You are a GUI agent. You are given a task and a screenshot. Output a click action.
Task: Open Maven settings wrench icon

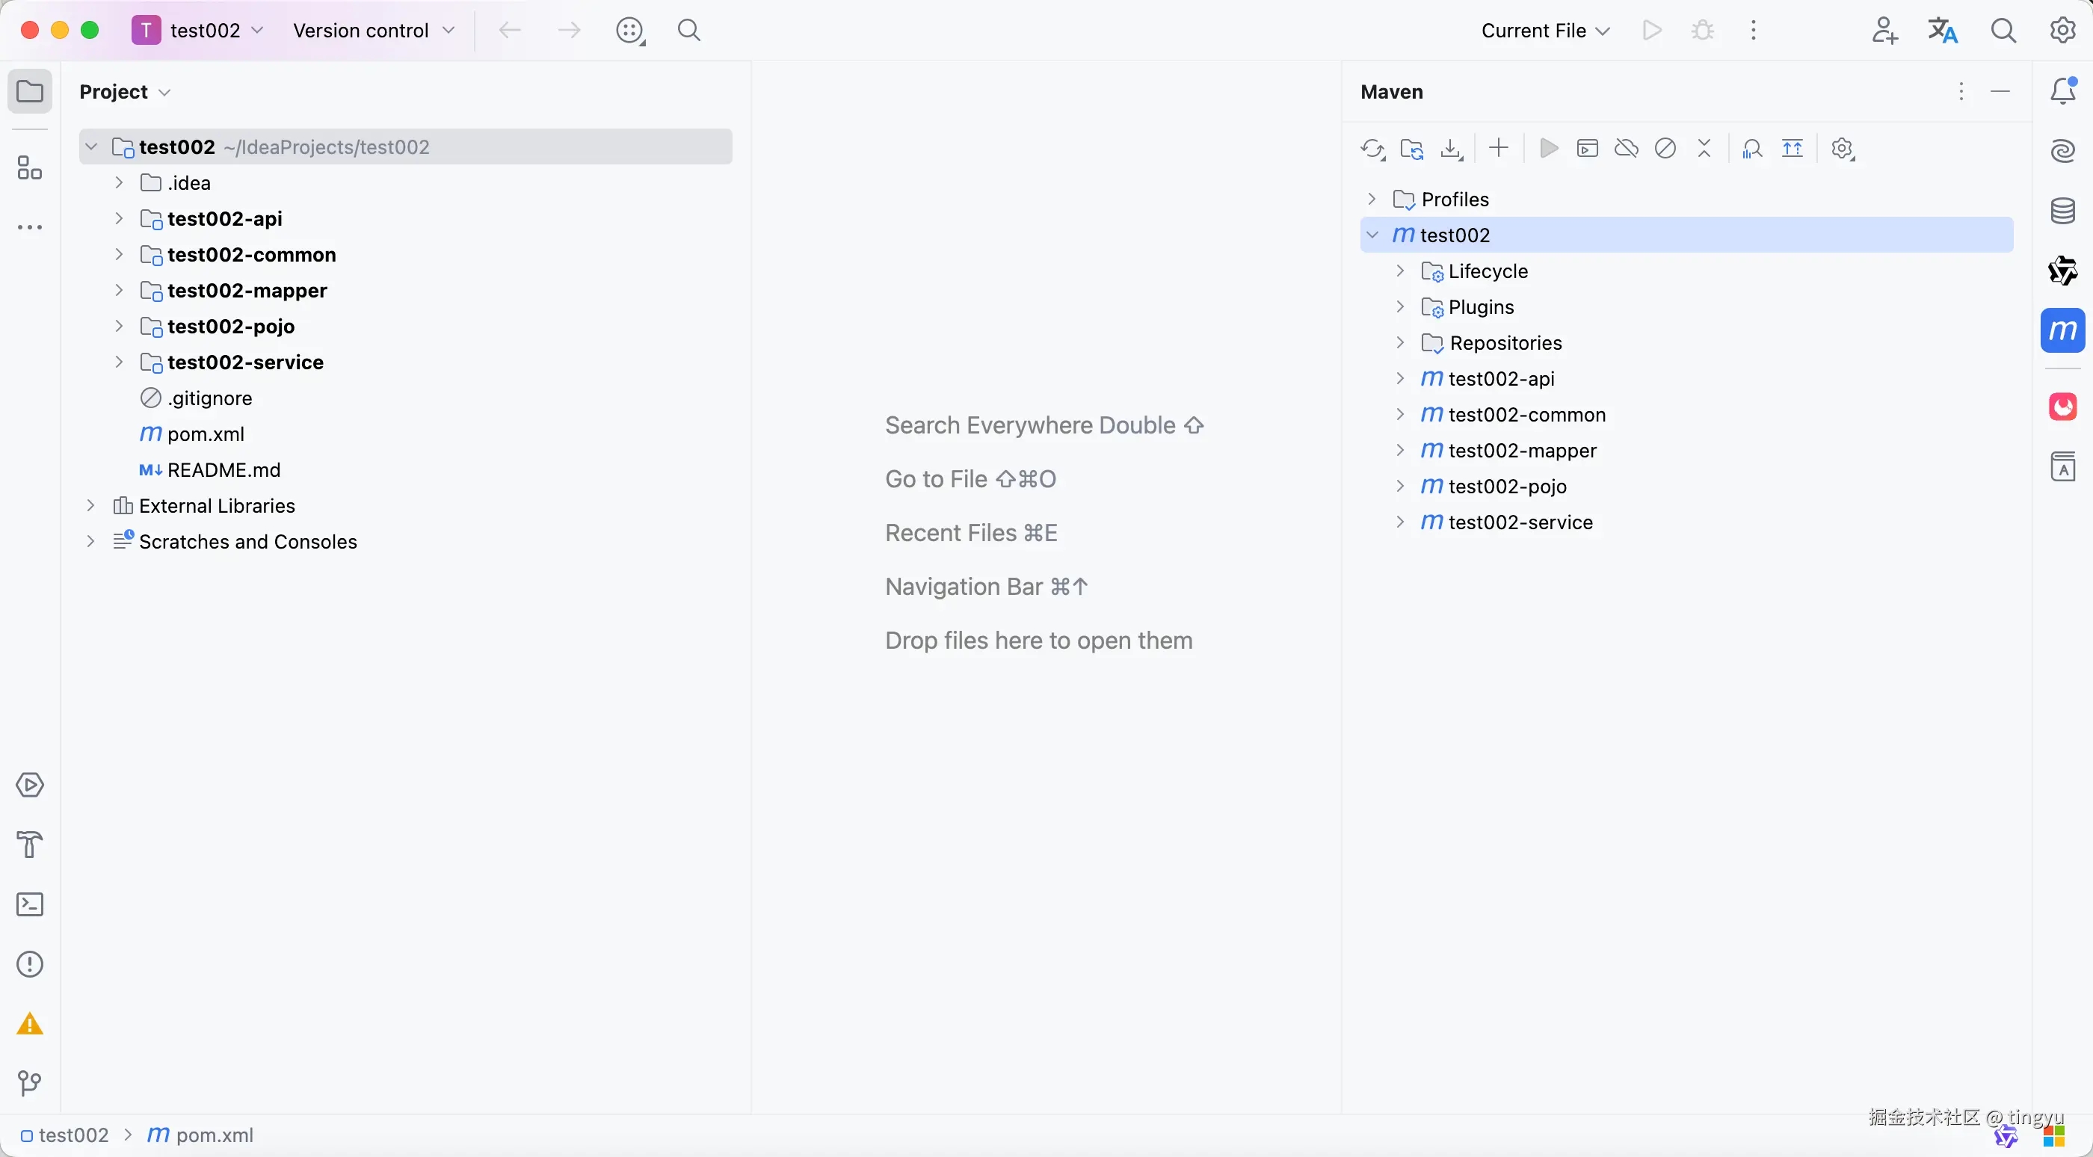(1842, 149)
